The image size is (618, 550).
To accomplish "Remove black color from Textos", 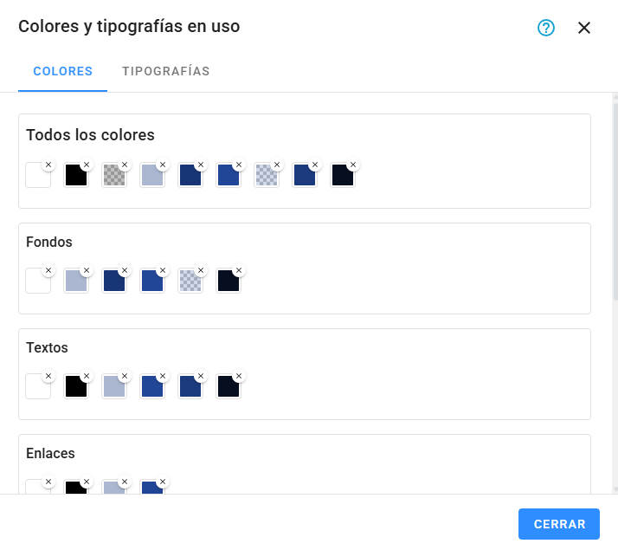I will [87, 376].
